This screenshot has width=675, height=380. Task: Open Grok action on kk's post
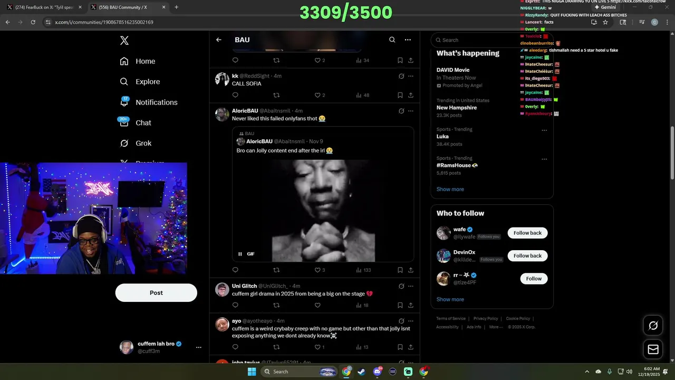401,76
